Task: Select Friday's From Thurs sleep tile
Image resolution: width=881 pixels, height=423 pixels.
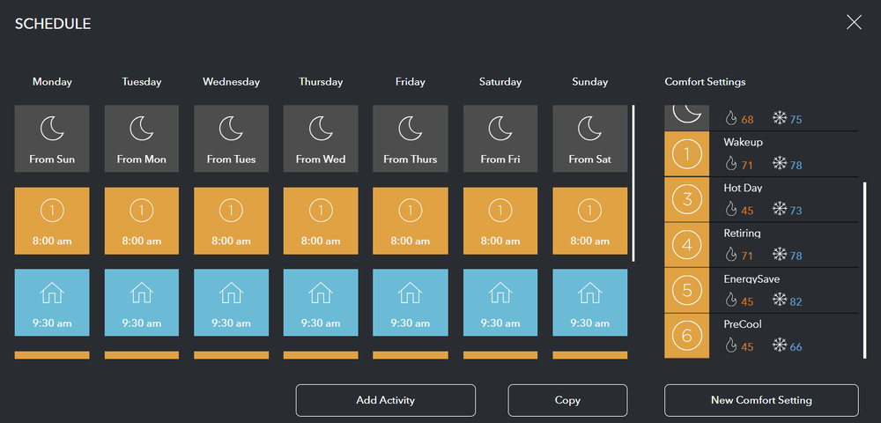Action: [x=411, y=138]
